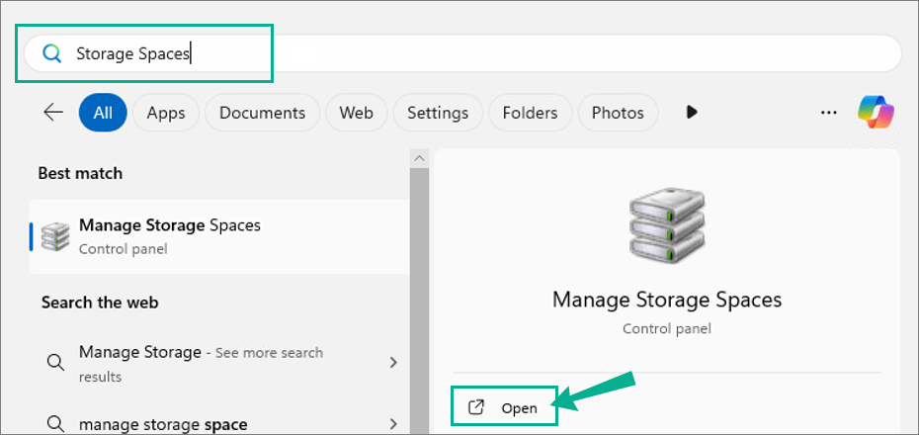Select the All filter tab
919x435 pixels.
click(x=103, y=113)
